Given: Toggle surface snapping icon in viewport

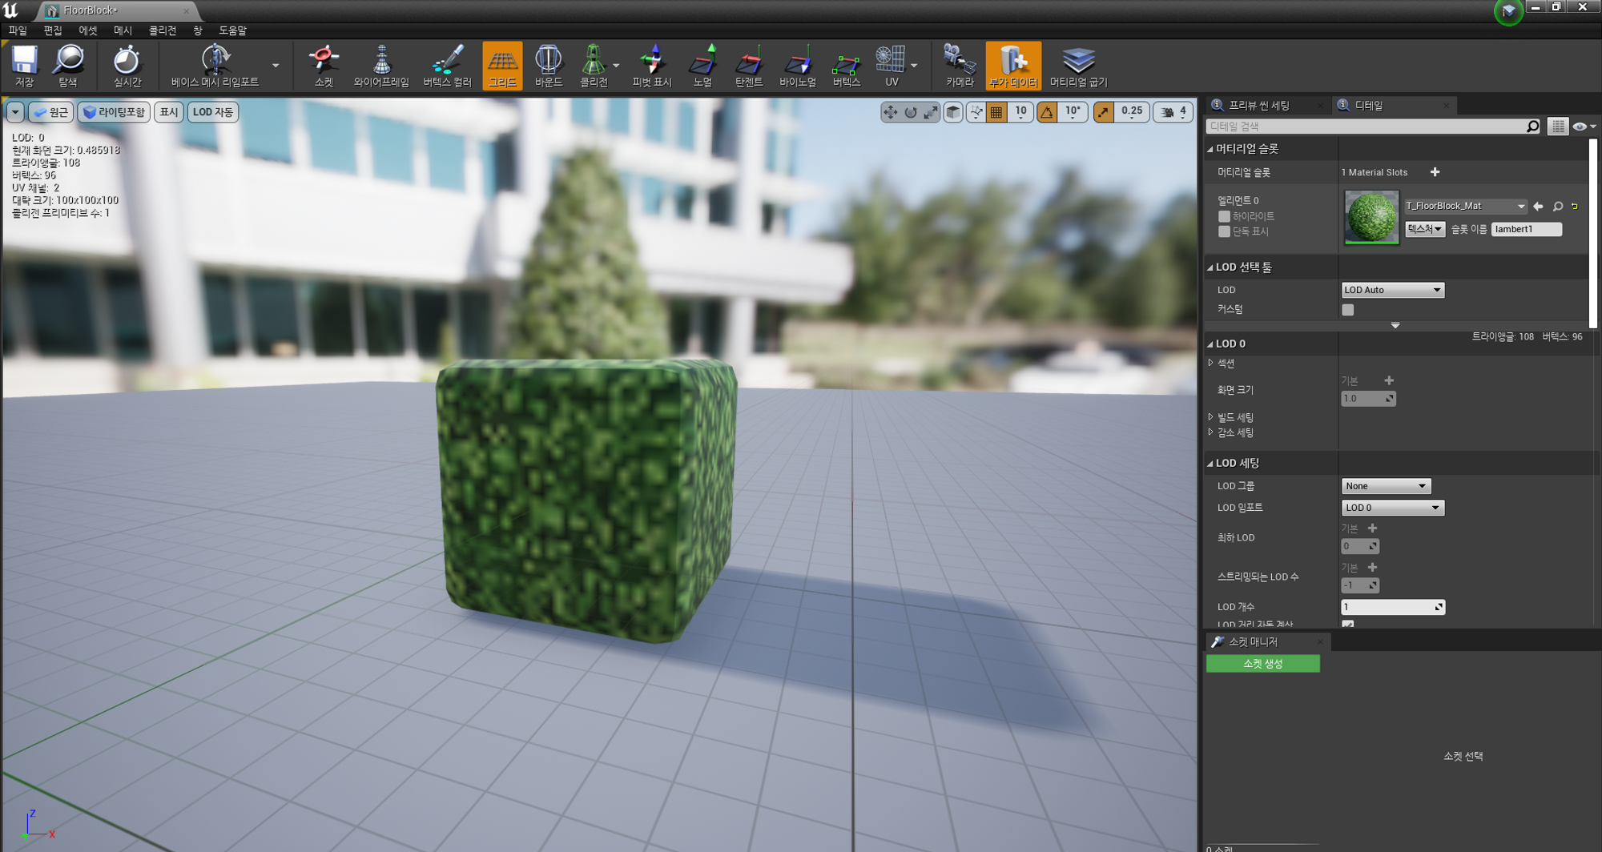Looking at the screenshot, I should point(976,112).
